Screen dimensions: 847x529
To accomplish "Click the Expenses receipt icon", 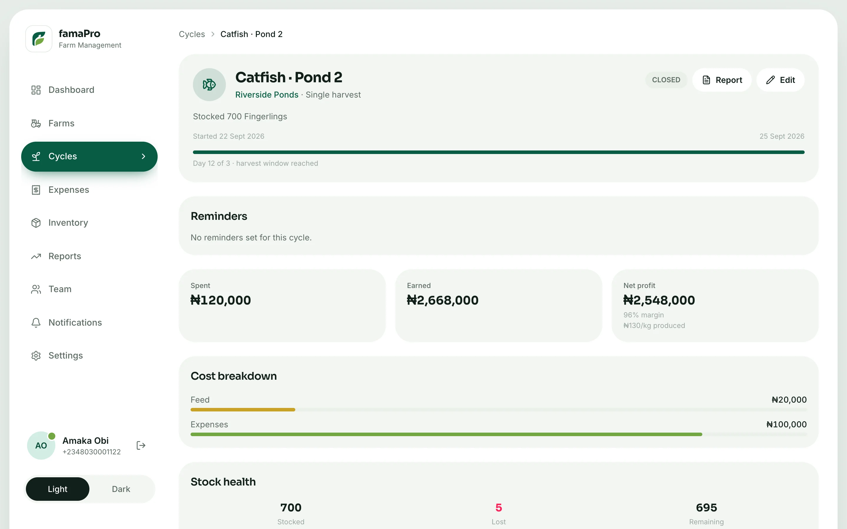I will 36,190.
